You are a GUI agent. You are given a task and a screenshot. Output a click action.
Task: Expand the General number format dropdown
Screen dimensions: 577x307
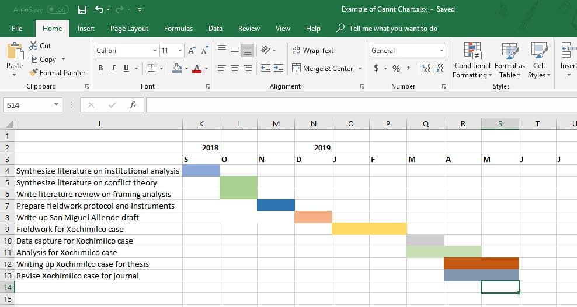point(442,50)
